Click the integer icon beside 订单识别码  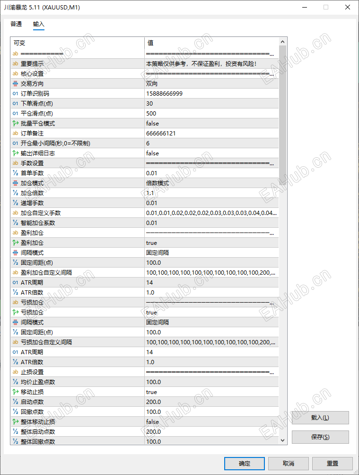click(x=16, y=94)
